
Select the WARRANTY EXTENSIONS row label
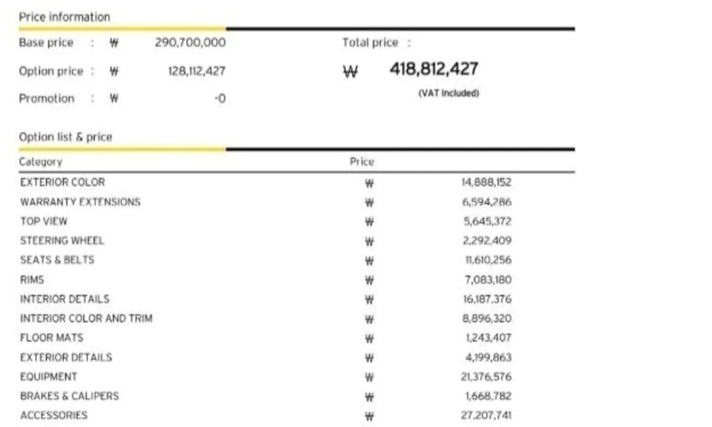tap(80, 202)
